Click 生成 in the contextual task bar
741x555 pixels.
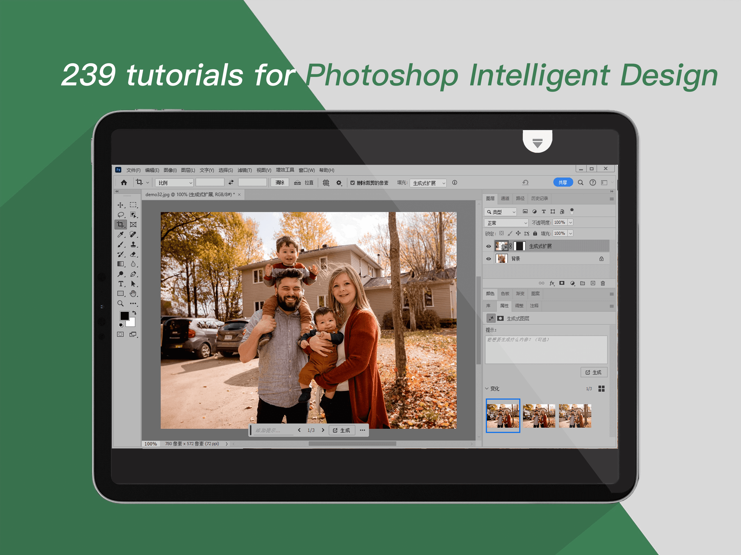(x=342, y=430)
